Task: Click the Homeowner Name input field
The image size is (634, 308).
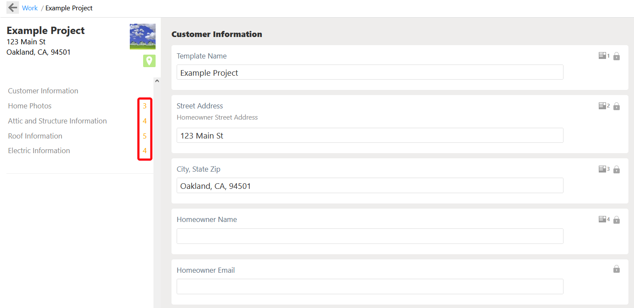Action: (370, 236)
